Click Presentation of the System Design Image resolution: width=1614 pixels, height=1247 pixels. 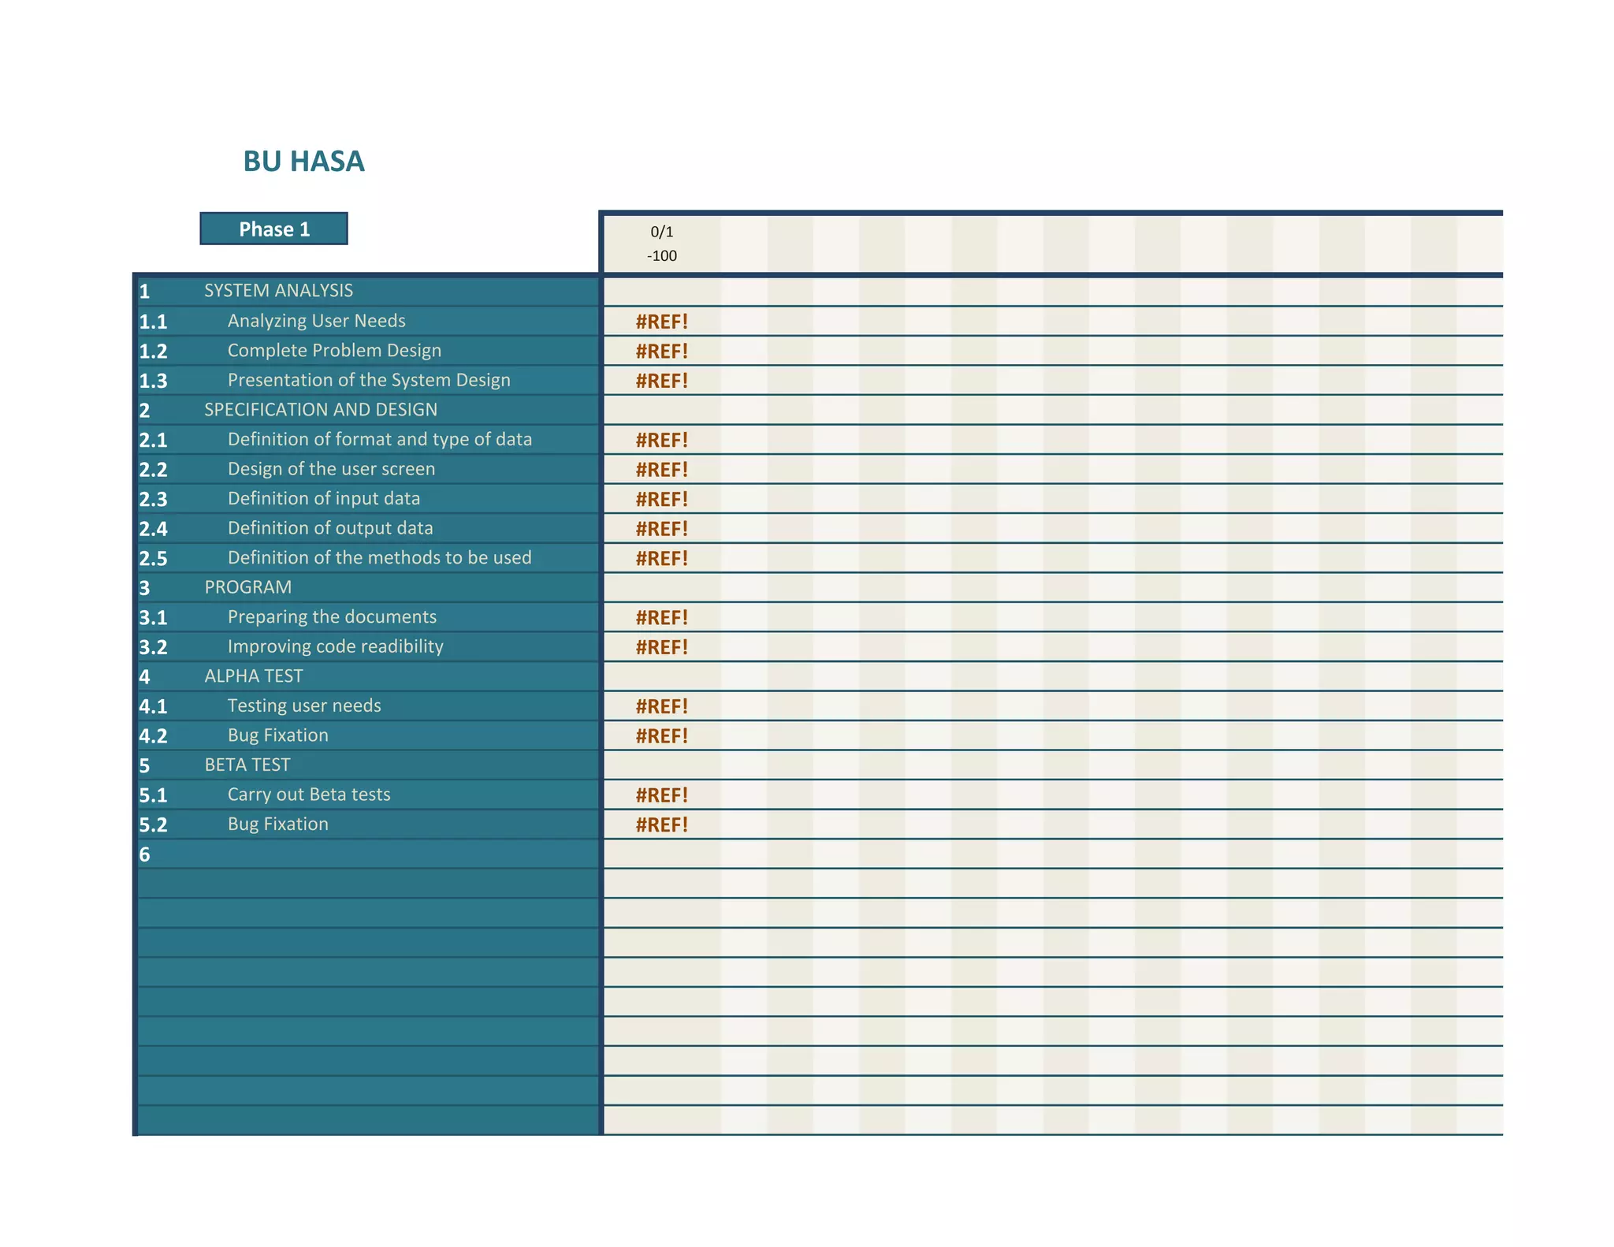point(369,380)
